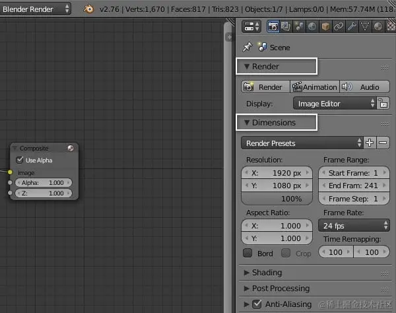The width and height of the screenshot is (396, 313).
Task: Grab the Shading panel drag handle dots
Action: pyautogui.click(x=385, y=273)
